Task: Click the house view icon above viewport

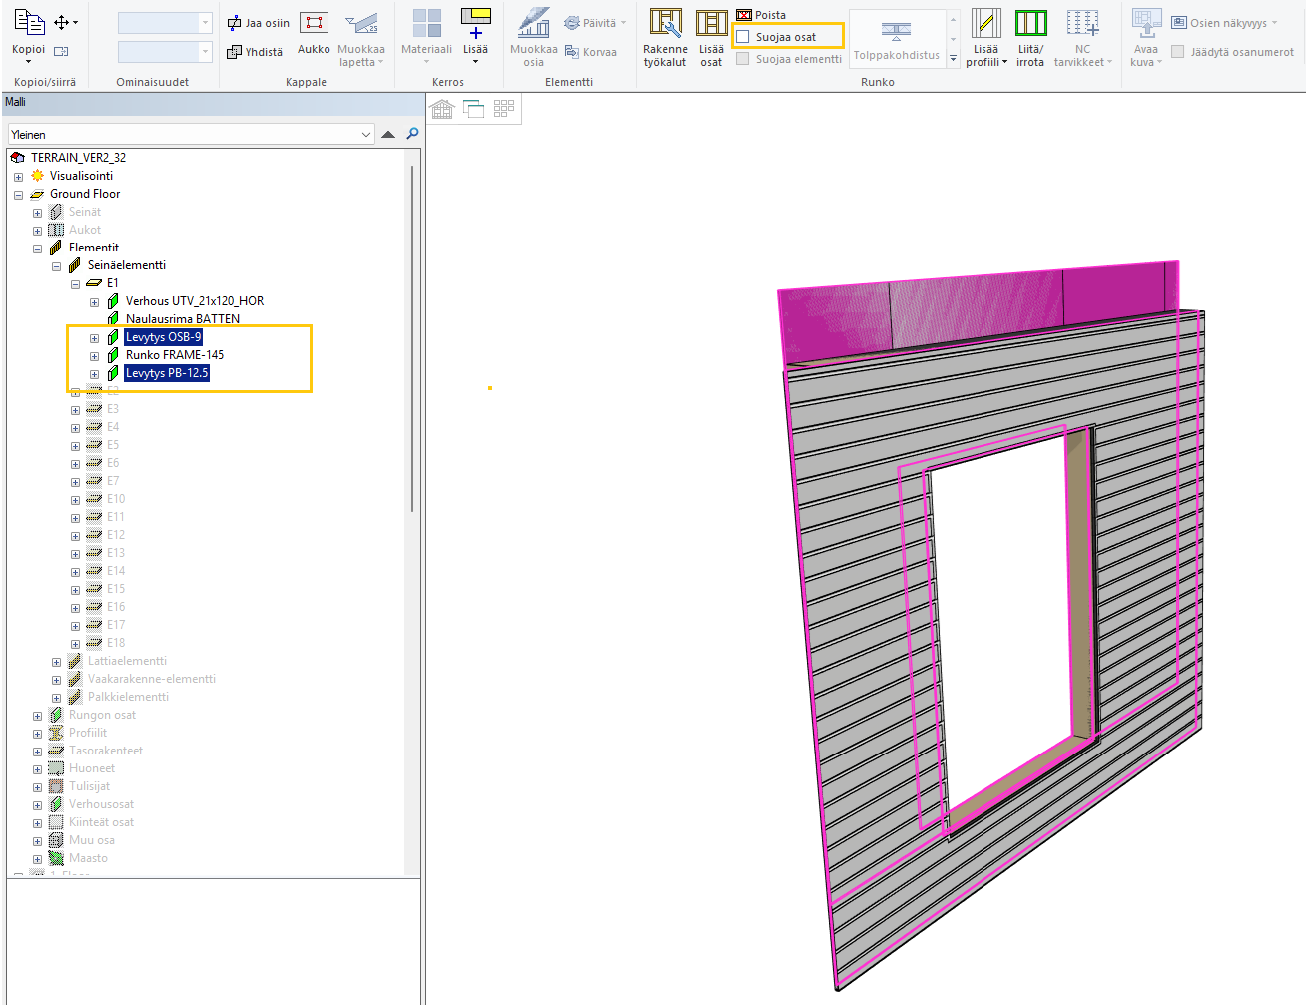Action: (x=442, y=108)
